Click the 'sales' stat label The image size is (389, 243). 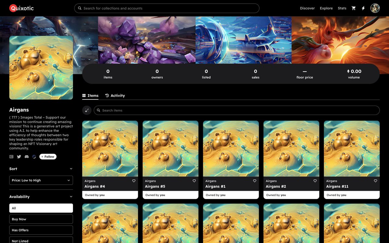(255, 77)
